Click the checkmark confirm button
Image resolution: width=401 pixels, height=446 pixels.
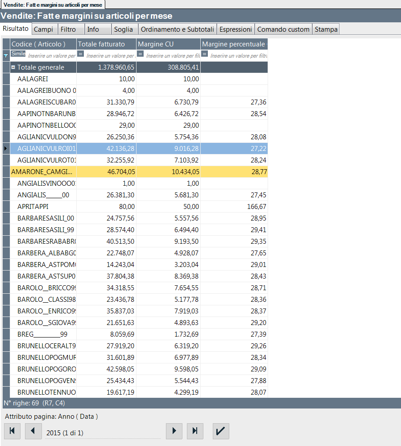click(x=221, y=431)
